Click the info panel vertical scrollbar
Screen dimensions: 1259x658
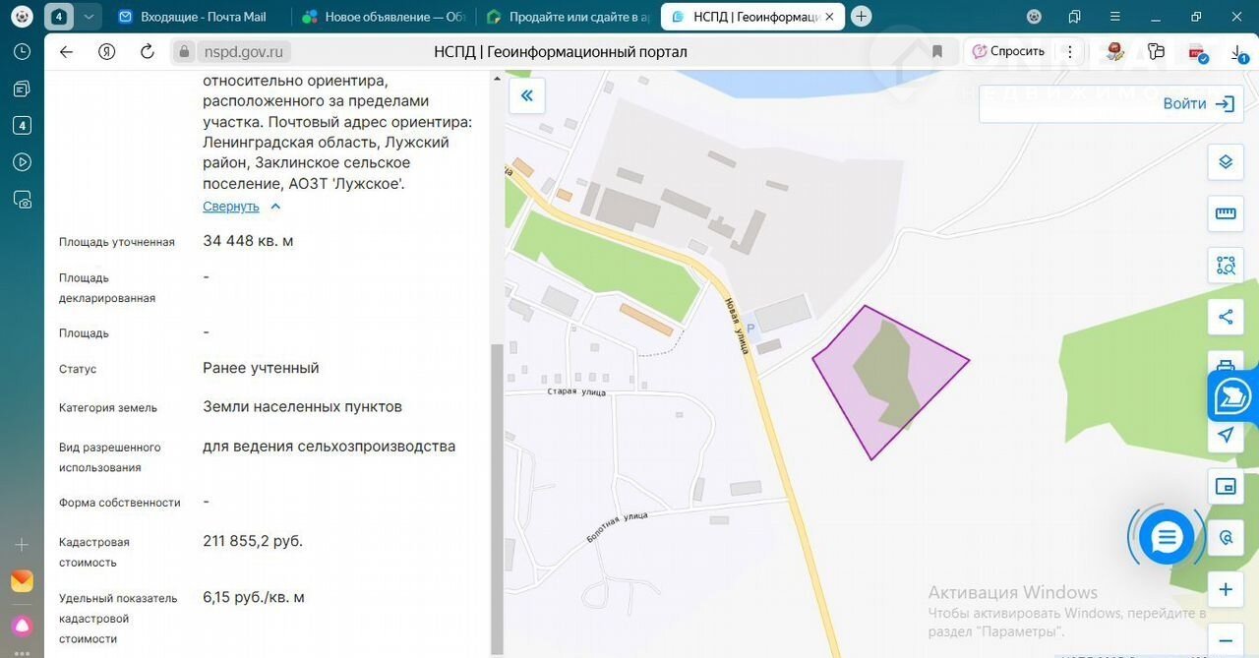coord(497,492)
